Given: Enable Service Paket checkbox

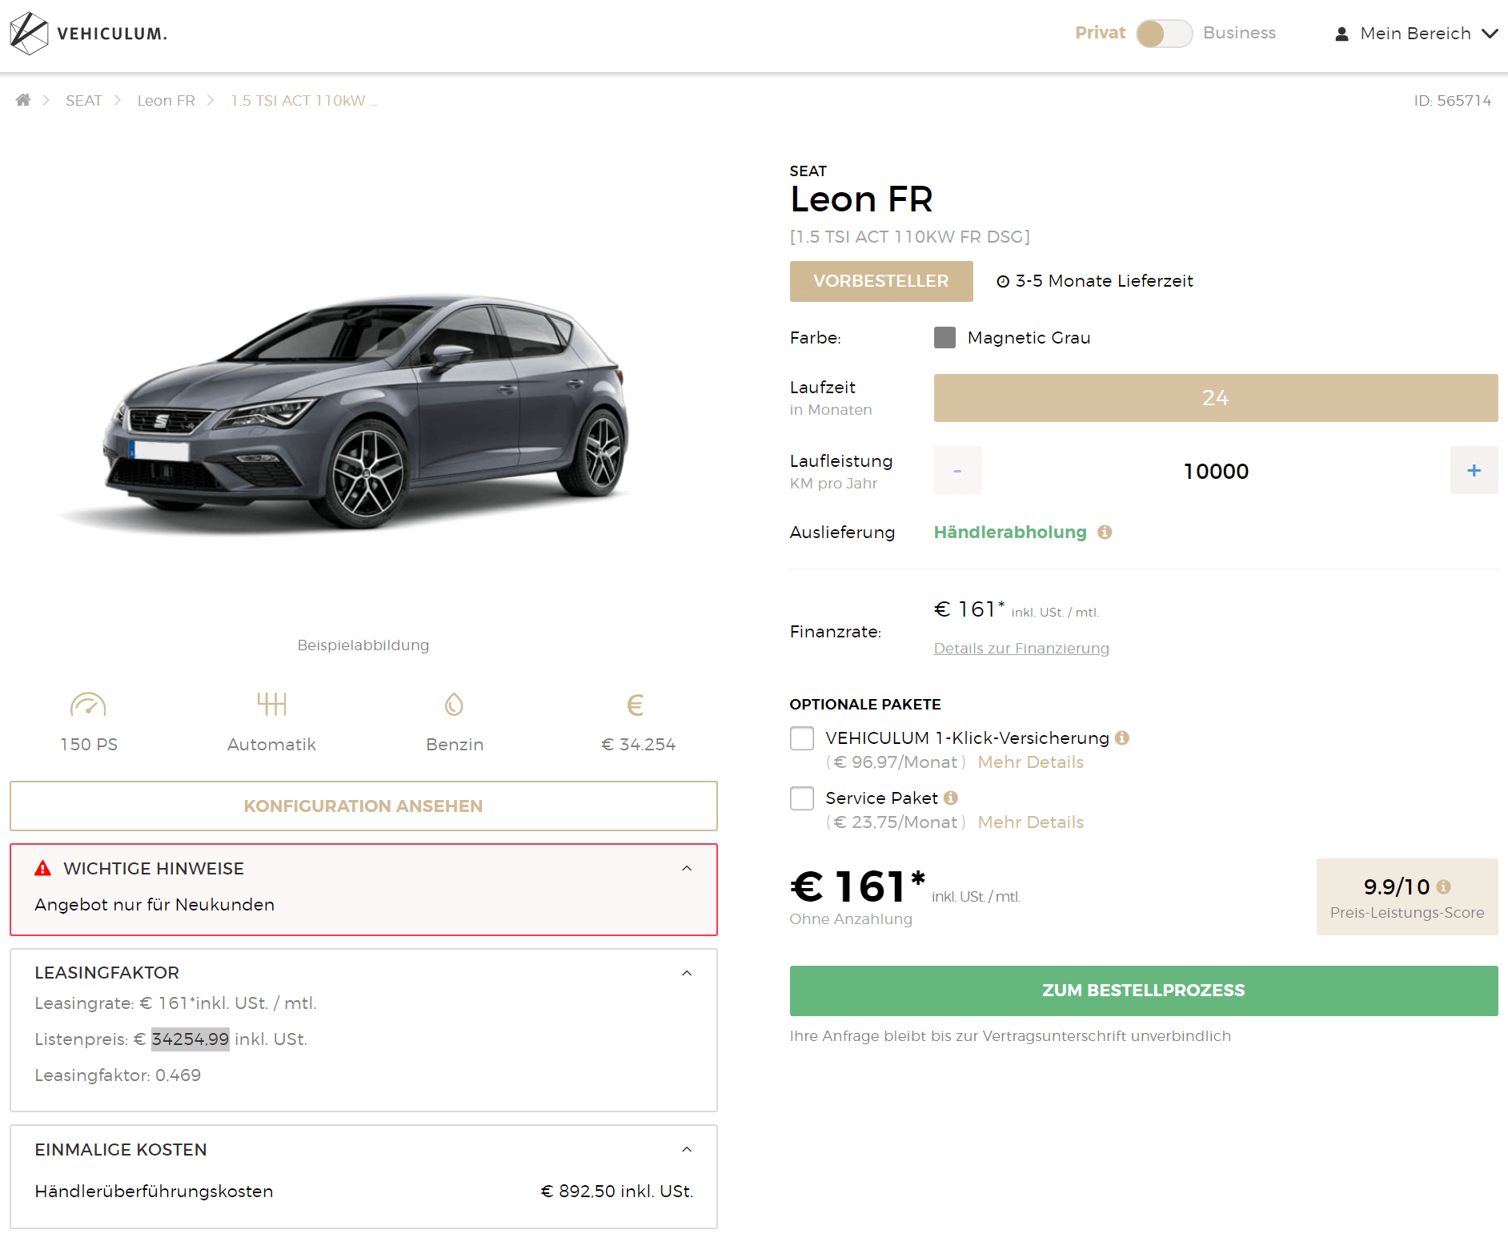Looking at the screenshot, I should 802,798.
